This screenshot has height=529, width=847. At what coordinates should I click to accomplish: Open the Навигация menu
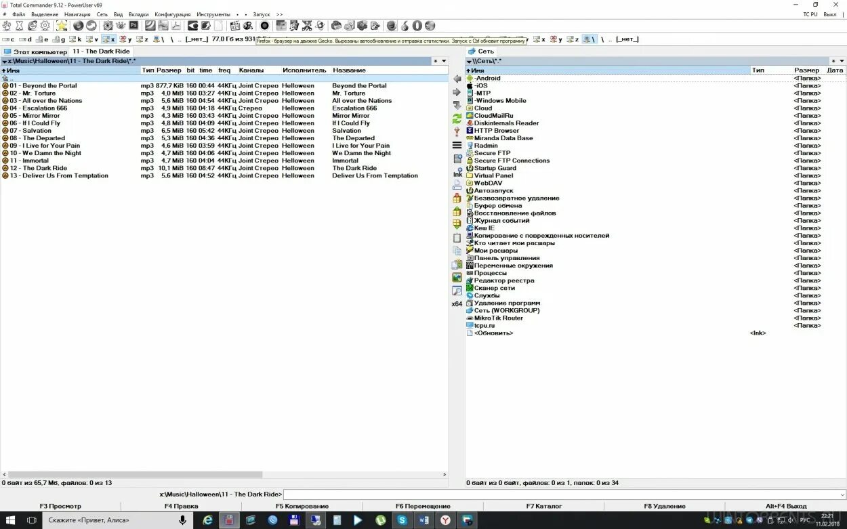pyautogui.click(x=77, y=14)
